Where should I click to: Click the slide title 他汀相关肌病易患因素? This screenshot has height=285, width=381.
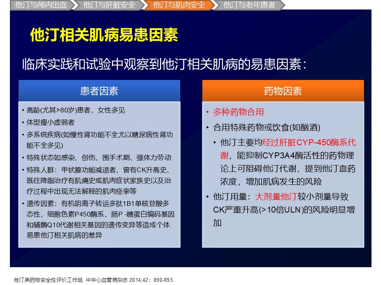pos(104,35)
